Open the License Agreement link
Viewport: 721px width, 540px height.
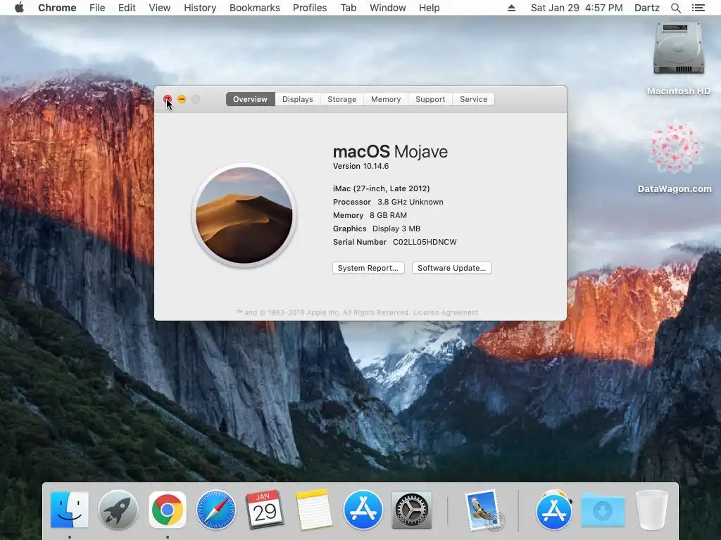[x=446, y=312]
